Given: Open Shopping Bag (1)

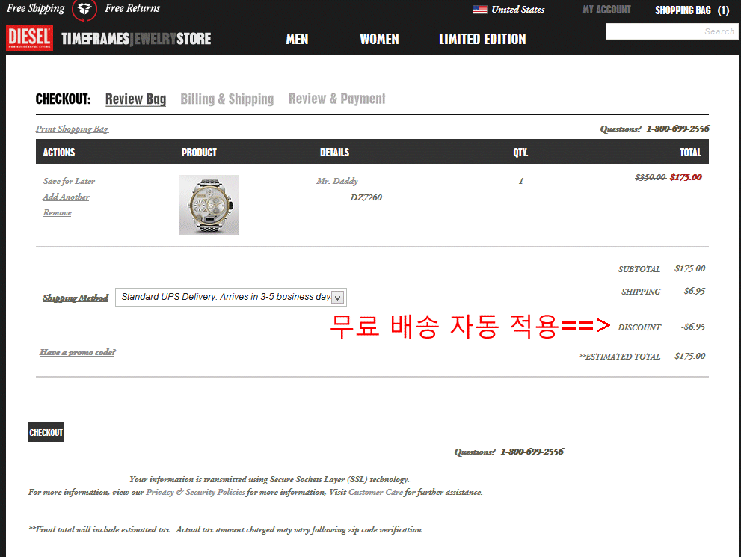Looking at the screenshot, I should pos(692,10).
